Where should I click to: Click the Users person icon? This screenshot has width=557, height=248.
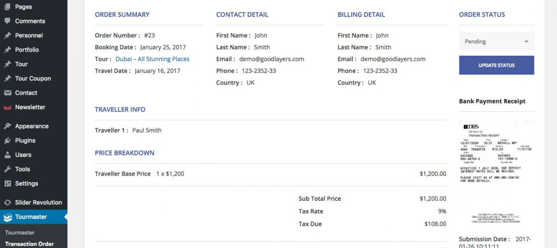8,155
